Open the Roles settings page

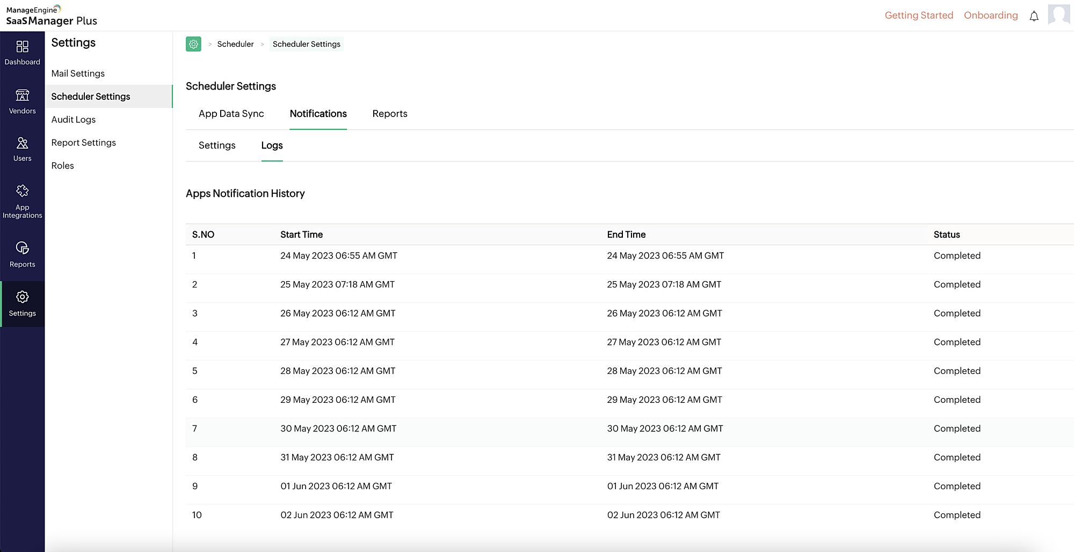click(x=63, y=166)
